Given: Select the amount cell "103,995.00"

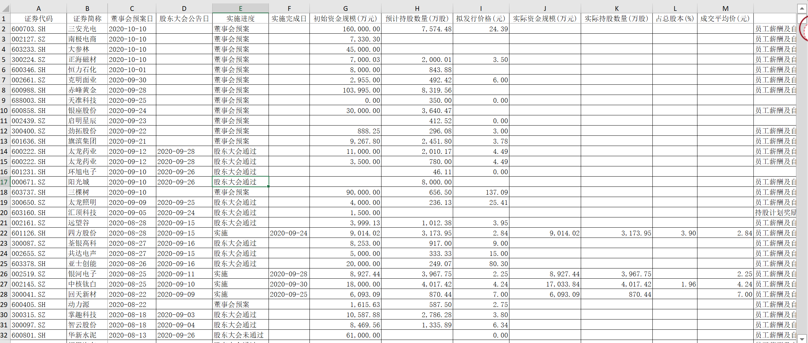Looking at the screenshot, I should click(x=346, y=90).
